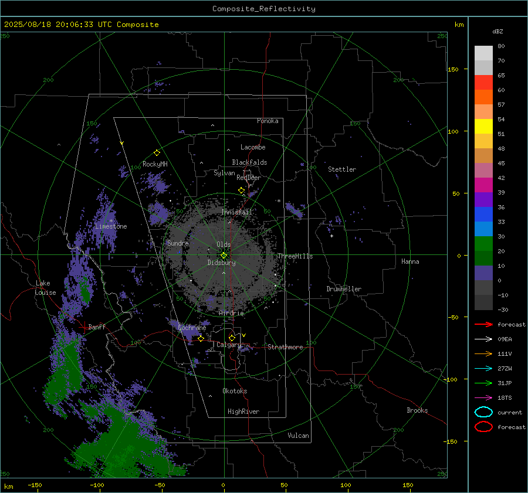
Task: Click the ThreeHills label
Action: (x=295, y=256)
